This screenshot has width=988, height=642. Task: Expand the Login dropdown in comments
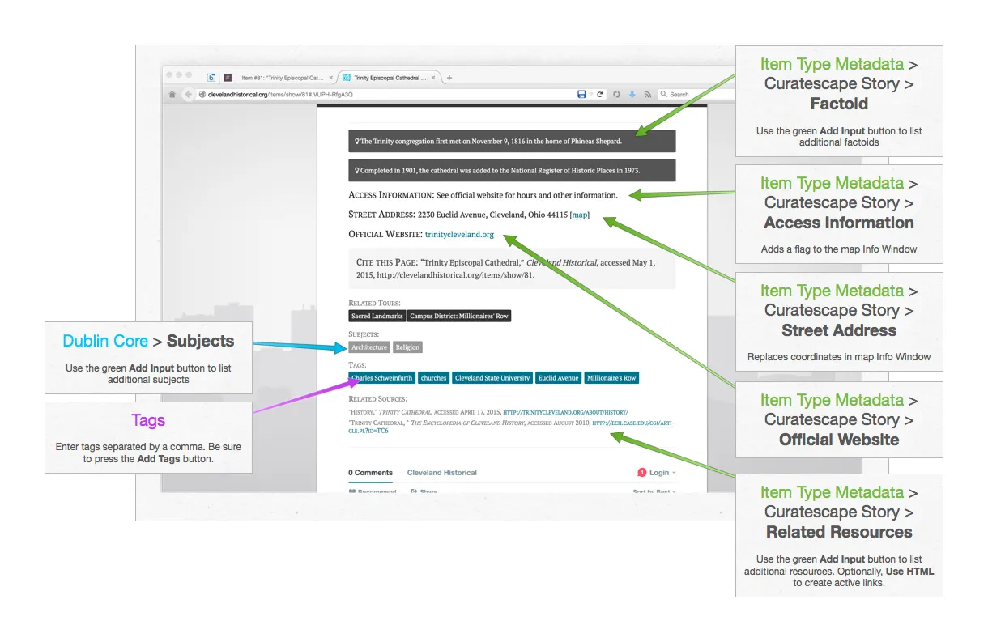(x=662, y=473)
